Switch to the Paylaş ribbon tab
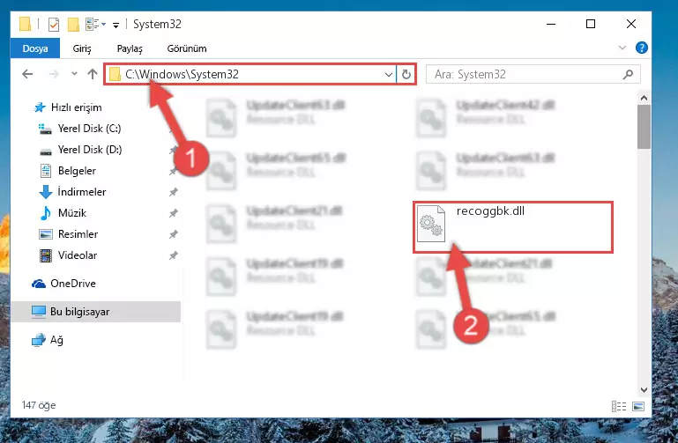The height and width of the screenshot is (443, 678). click(x=130, y=48)
